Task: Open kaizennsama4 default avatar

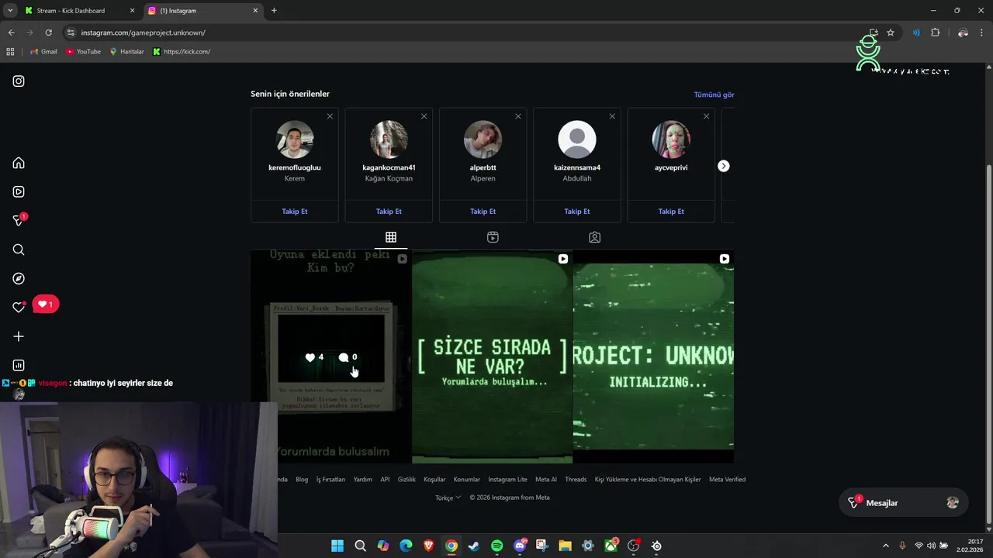Action: click(x=577, y=139)
